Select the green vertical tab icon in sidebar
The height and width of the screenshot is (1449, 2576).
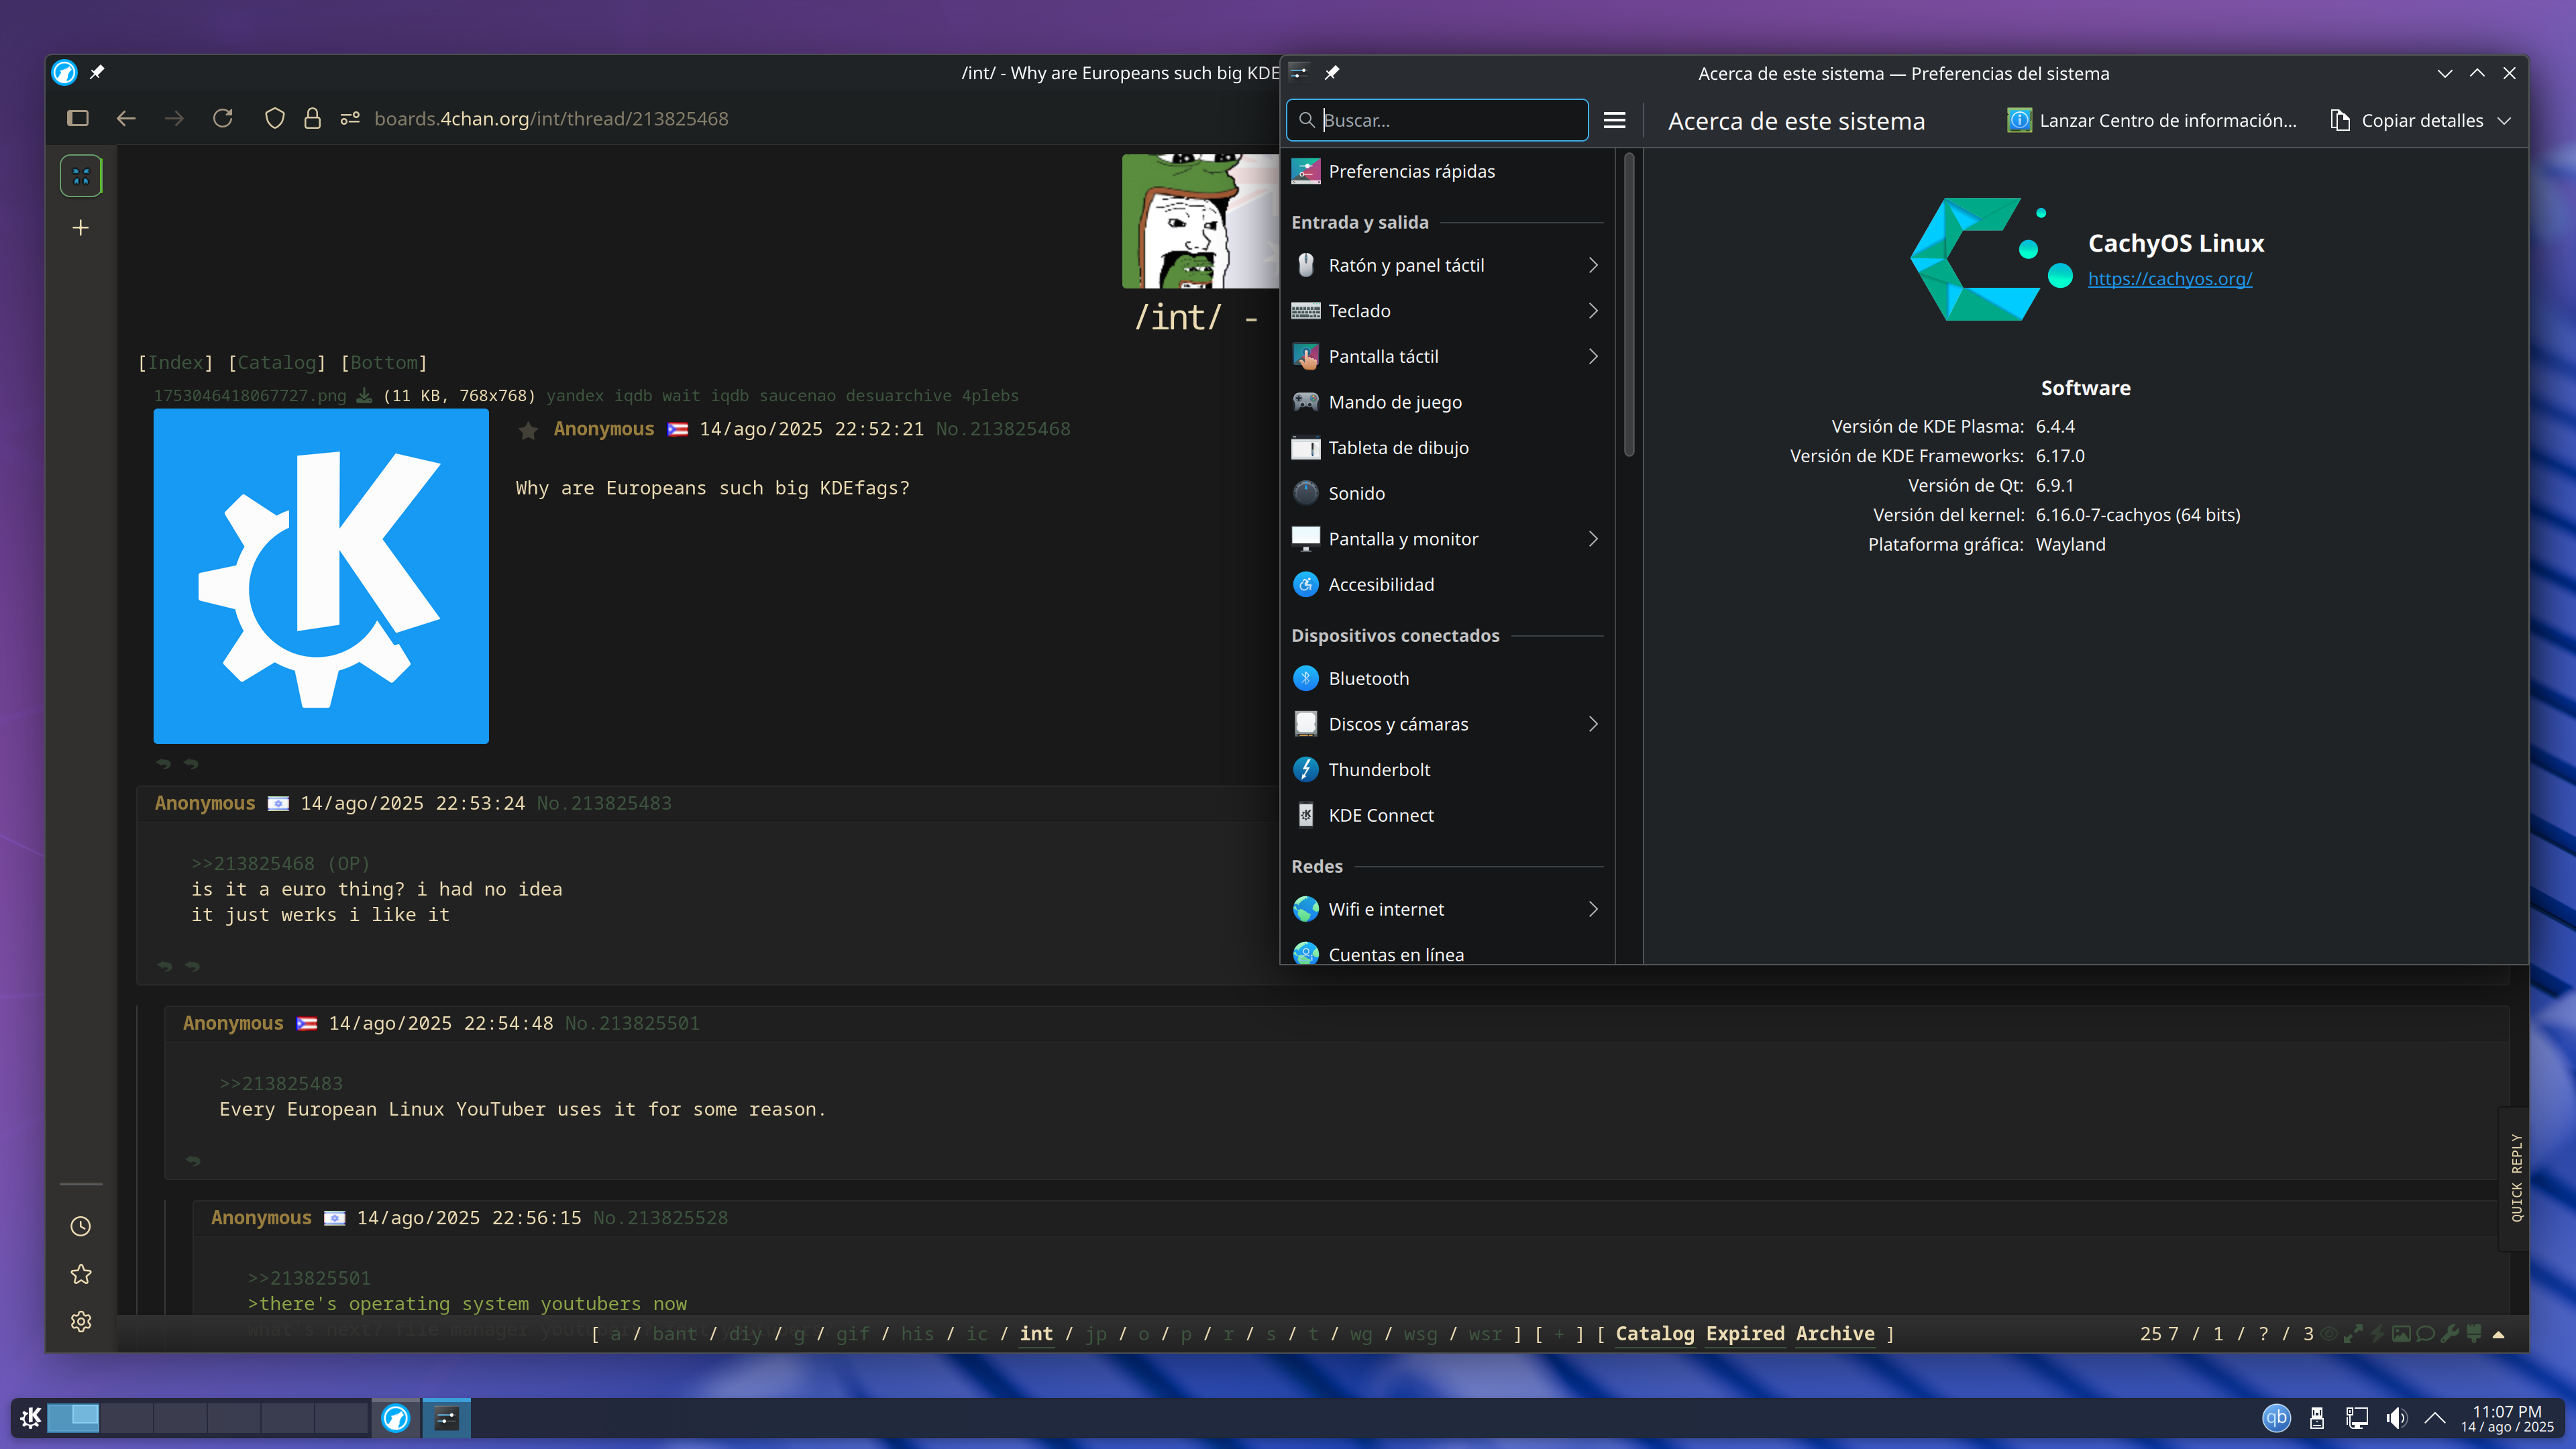[x=81, y=177]
